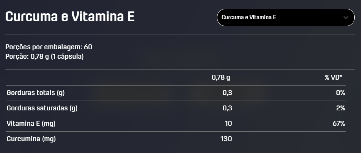Click the 0,3 value for Gorduras saturadas

(228, 108)
